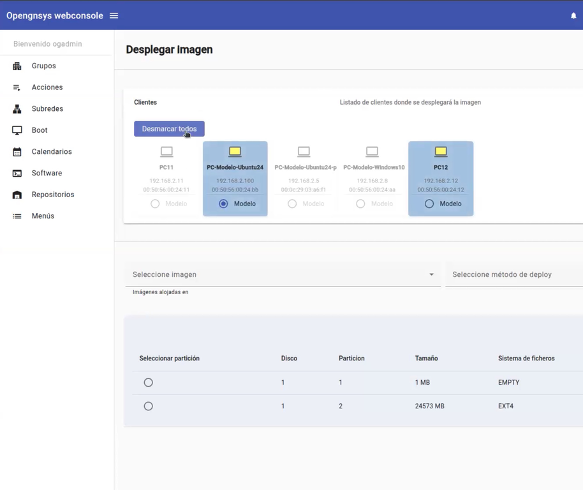Click IP address 192.168.2.8
The height and width of the screenshot is (490, 583).
pyautogui.click(x=372, y=181)
